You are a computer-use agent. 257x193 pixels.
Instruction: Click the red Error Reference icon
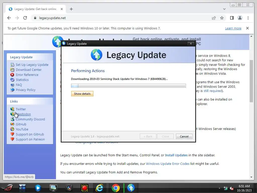(12, 75)
